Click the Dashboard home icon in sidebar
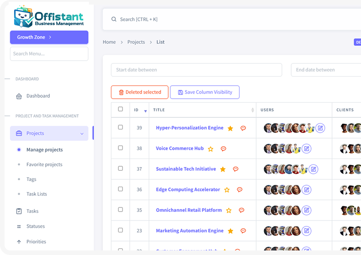Image resolution: width=361 pixels, height=255 pixels. (x=19, y=96)
